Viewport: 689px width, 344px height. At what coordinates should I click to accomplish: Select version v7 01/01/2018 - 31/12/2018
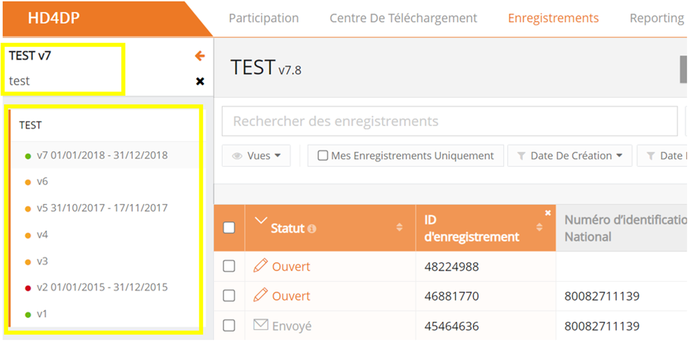point(102,155)
